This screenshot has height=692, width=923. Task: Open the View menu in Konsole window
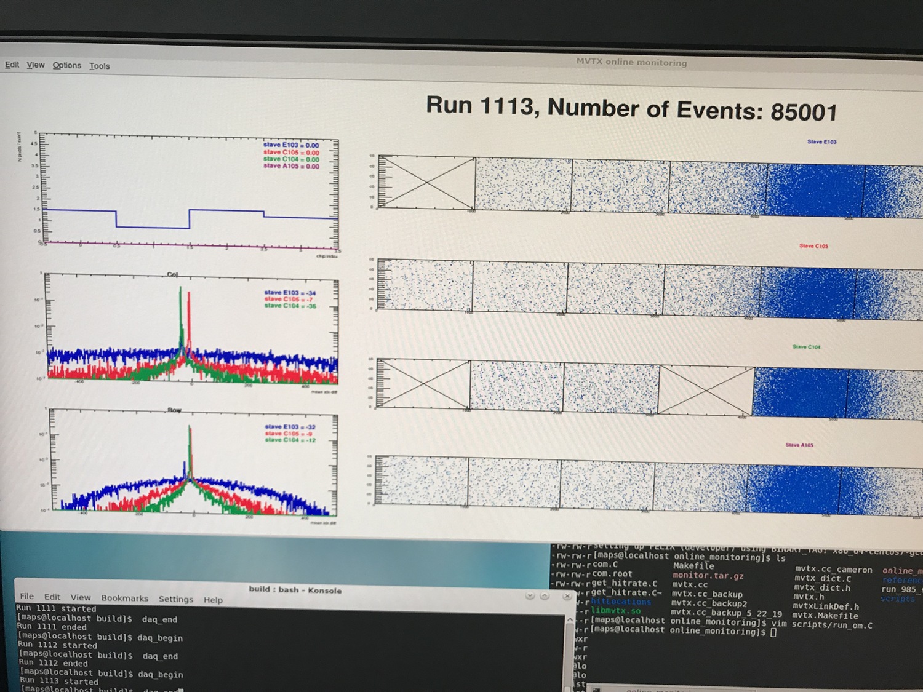click(x=80, y=597)
